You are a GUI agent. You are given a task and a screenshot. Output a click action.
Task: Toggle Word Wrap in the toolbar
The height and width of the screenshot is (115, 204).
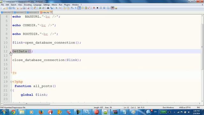72,8
